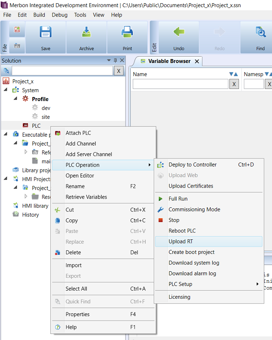Viewport: 272px width, 340px height.
Task: Open the File menu
Action: 7,15
